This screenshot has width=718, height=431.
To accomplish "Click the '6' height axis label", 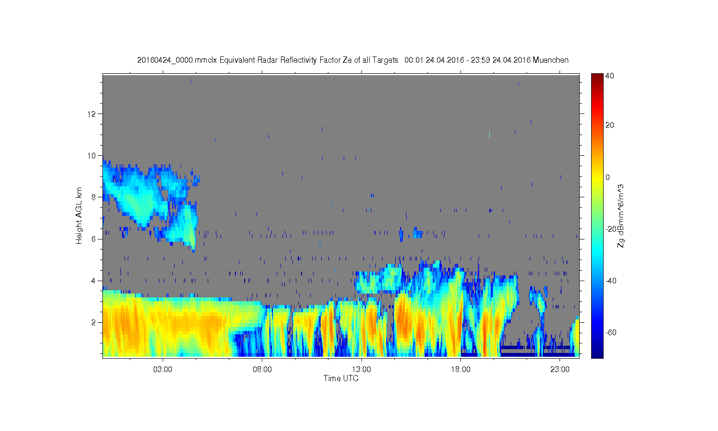I will tap(94, 238).
